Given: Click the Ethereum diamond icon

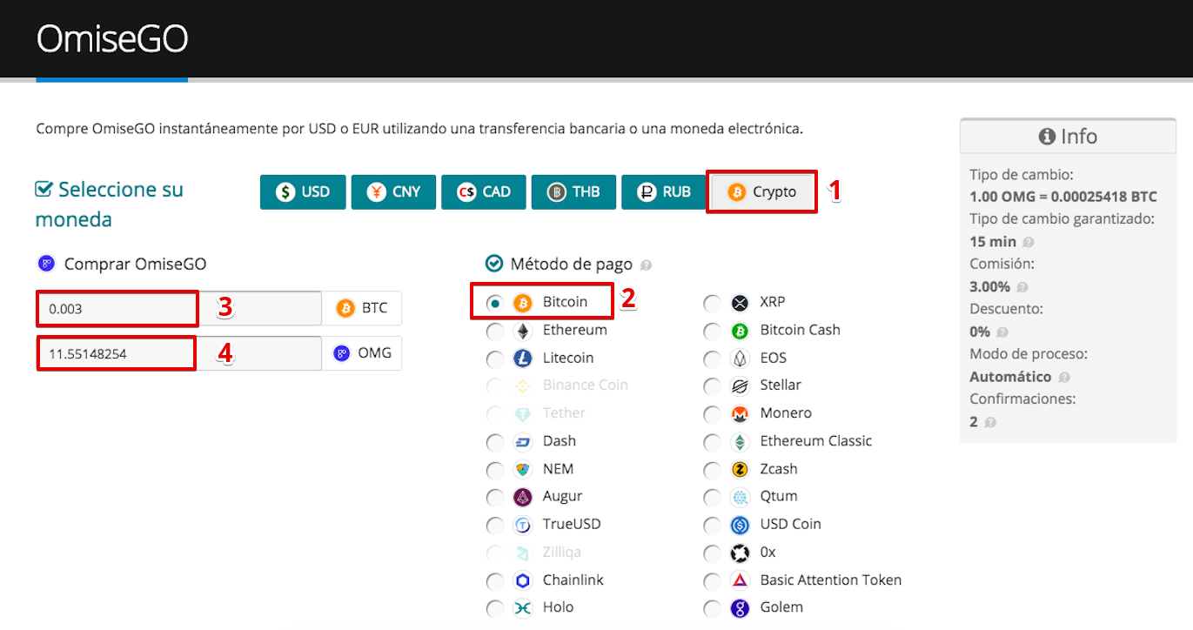Looking at the screenshot, I should (523, 331).
